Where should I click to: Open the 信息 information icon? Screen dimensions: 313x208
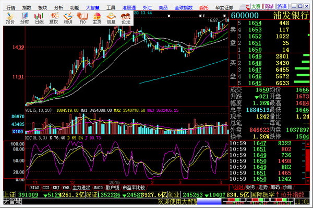coord(111,18)
